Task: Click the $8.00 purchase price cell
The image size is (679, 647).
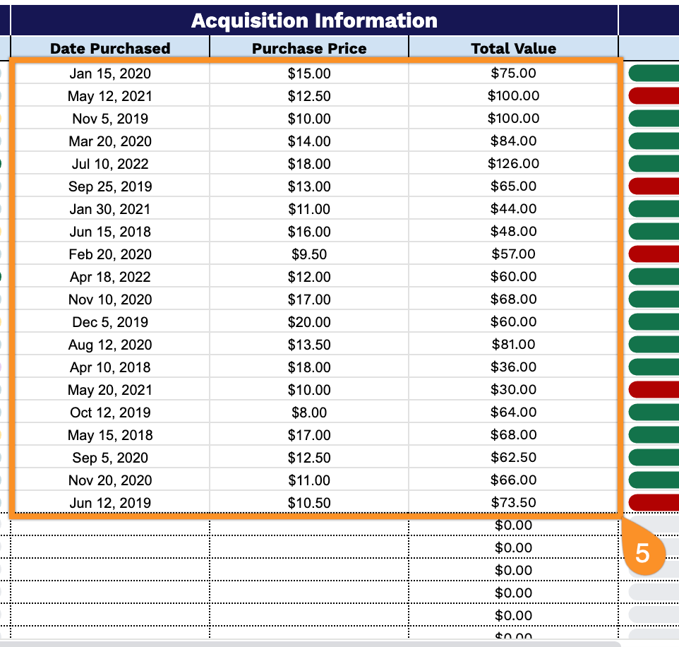Action: (x=309, y=412)
